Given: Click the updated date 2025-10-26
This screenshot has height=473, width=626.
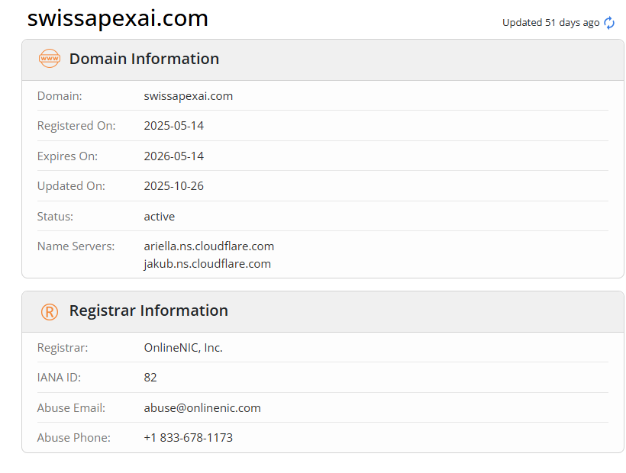Looking at the screenshot, I should tap(174, 186).
